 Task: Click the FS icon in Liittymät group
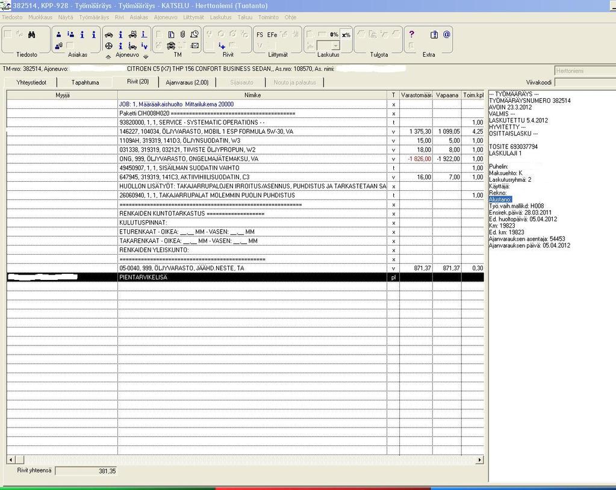click(x=260, y=34)
